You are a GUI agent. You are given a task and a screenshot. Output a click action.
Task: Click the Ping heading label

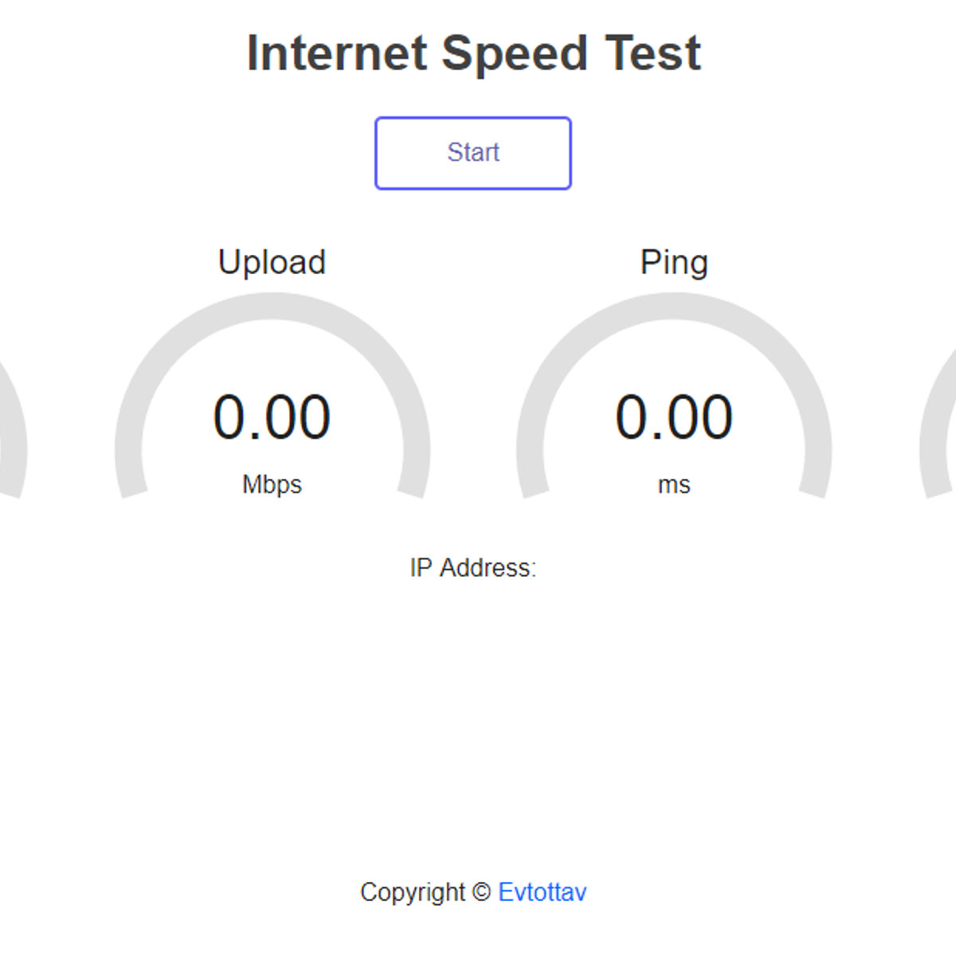coord(674,262)
